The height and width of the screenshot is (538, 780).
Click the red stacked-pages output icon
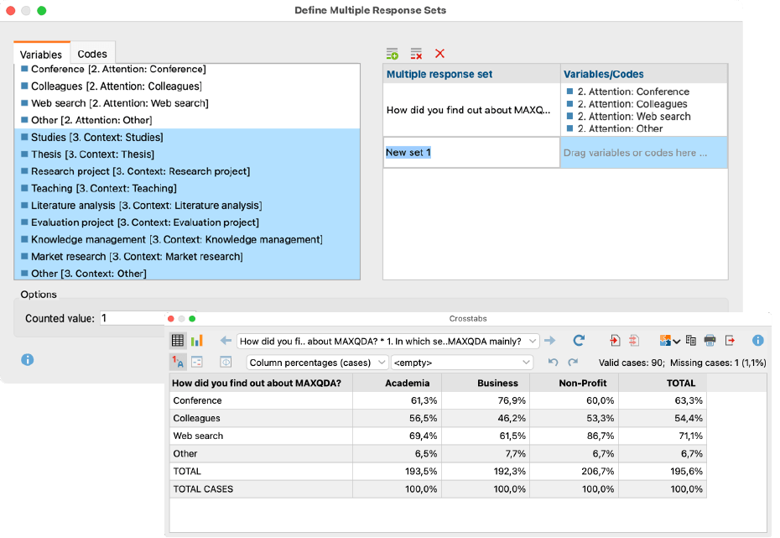pos(634,341)
